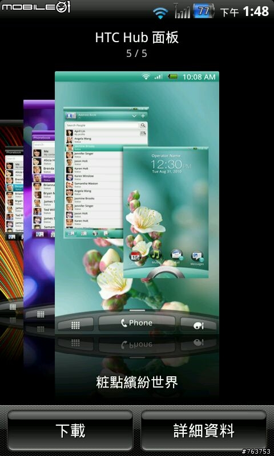Tap the apps grid icon on purple preview
The height and width of the screenshot is (456, 274).
[41, 314]
